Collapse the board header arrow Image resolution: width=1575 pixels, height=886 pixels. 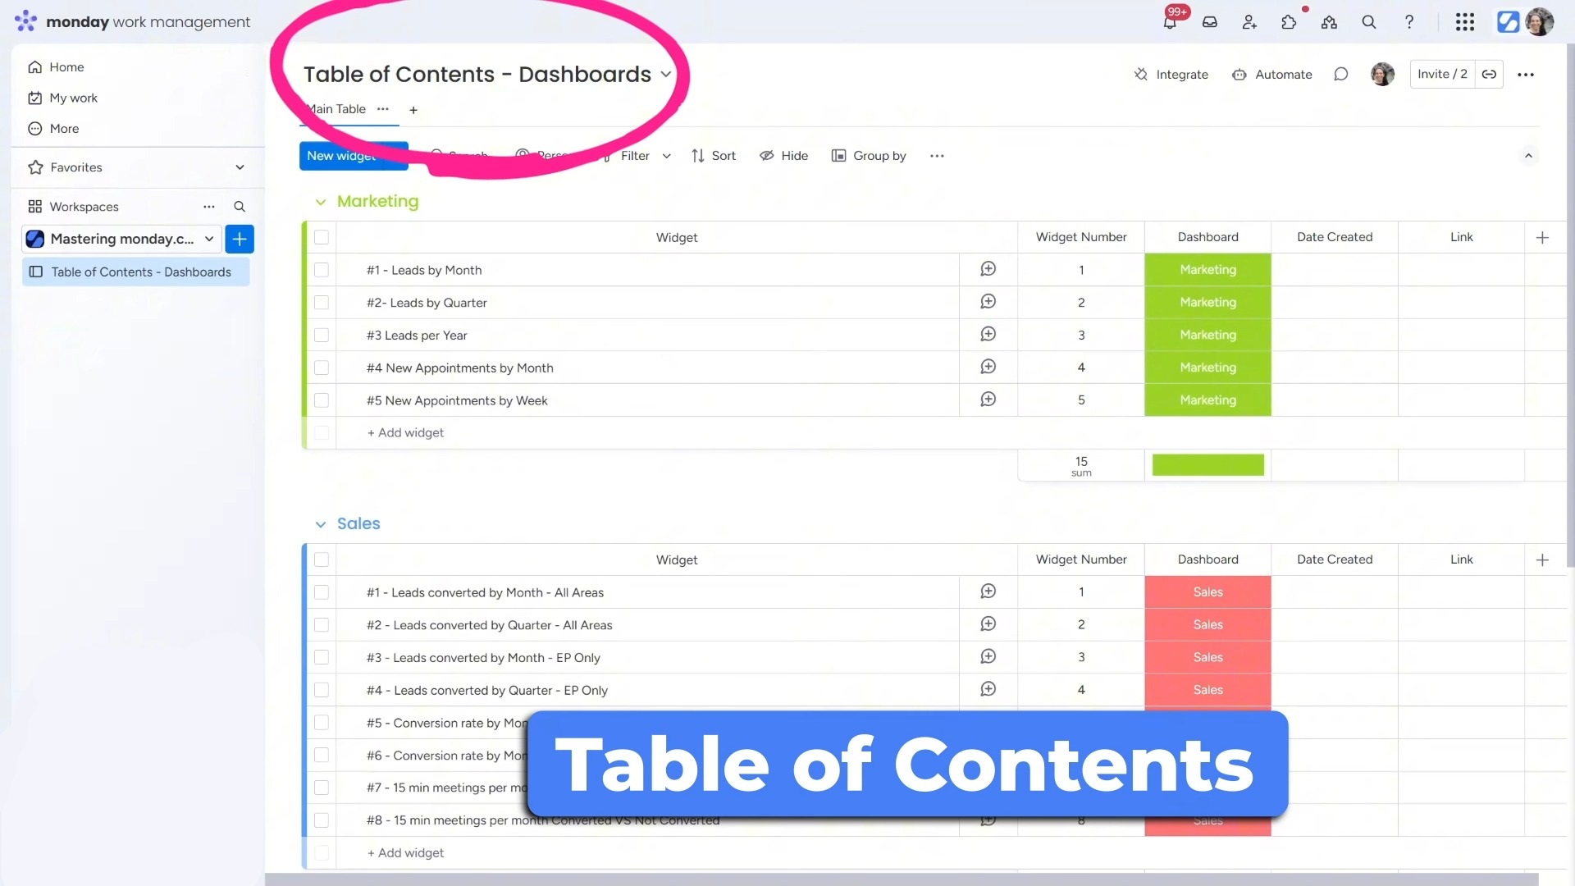click(1528, 156)
